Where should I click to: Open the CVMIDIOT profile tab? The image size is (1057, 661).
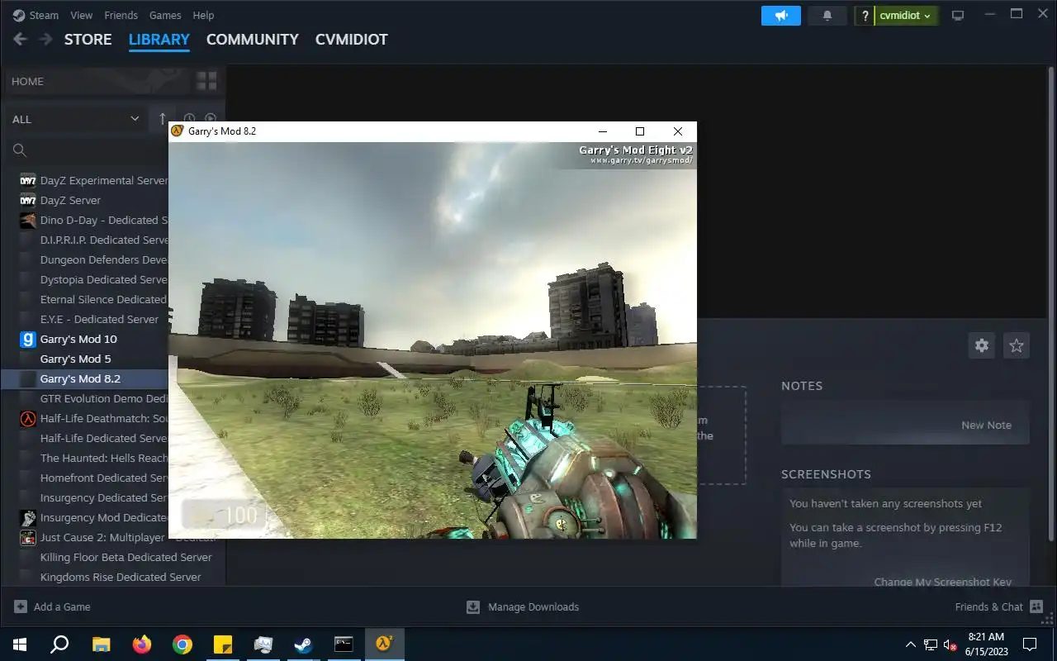click(351, 39)
